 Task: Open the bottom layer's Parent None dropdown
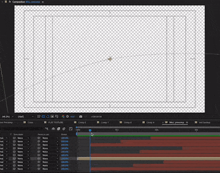pos(50,169)
